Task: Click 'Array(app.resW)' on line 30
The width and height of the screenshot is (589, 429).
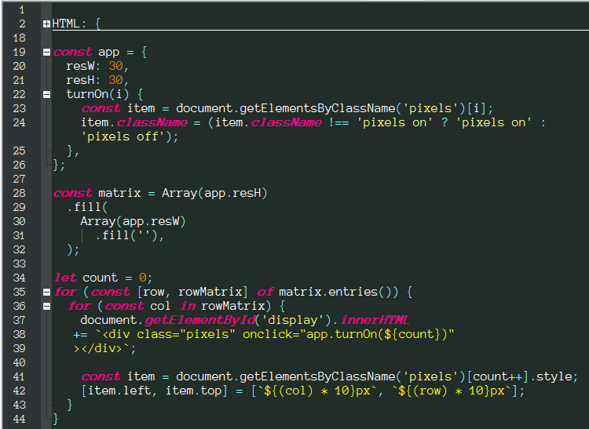Action: point(133,222)
